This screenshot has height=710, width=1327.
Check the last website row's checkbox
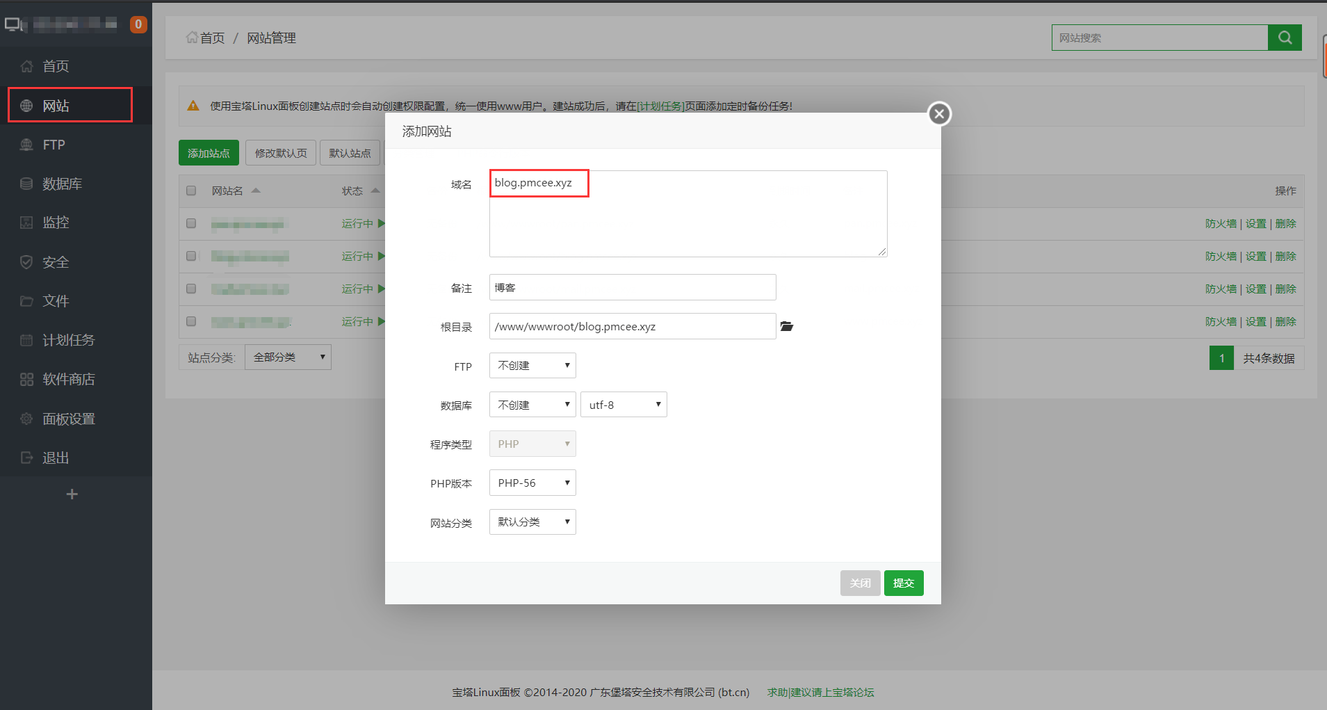coord(191,321)
